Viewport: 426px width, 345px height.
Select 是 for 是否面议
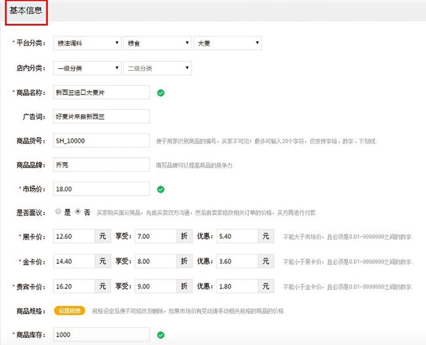(x=58, y=211)
